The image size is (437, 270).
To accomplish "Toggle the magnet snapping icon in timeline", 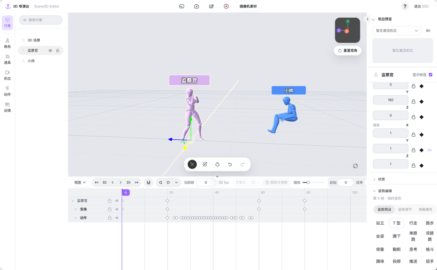I will click(x=148, y=183).
